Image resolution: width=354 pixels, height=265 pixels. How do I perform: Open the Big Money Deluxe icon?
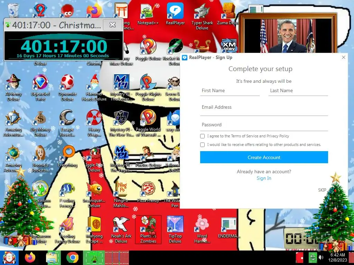pyautogui.click(x=40, y=123)
